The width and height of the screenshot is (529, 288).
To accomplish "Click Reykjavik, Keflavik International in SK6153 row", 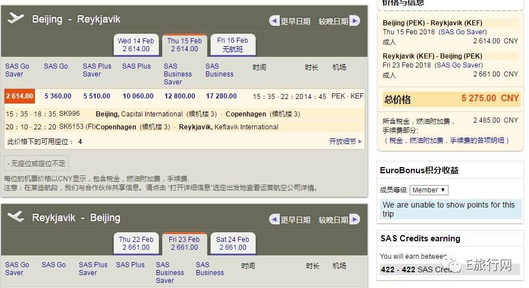I will [228, 127].
